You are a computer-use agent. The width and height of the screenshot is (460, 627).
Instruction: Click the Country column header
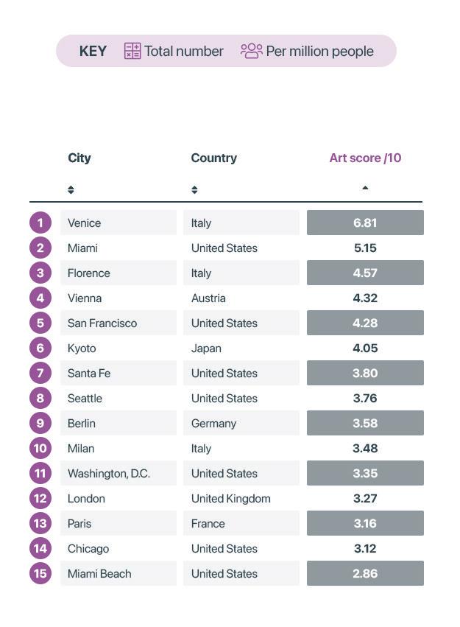[213, 158]
